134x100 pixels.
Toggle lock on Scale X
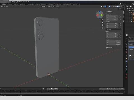(120, 33)
